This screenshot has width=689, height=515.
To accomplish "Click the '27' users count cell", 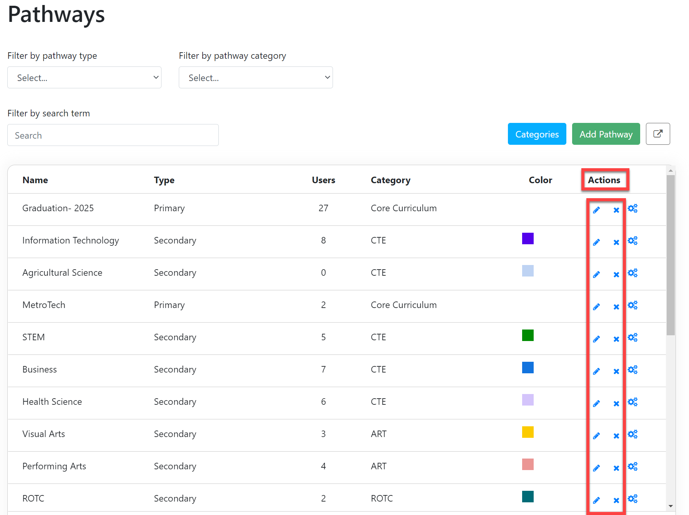I will [x=323, y=208].
